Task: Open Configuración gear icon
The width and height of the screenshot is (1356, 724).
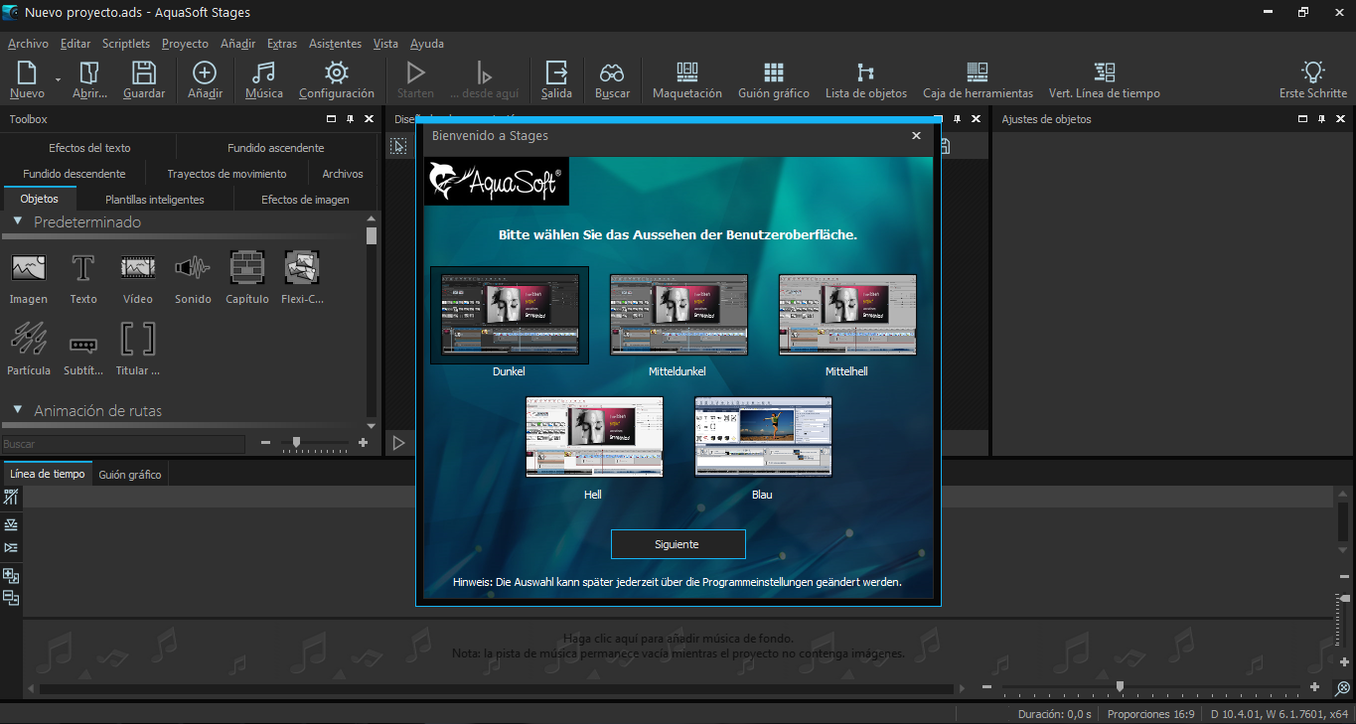Action: (x=337, y=72)
